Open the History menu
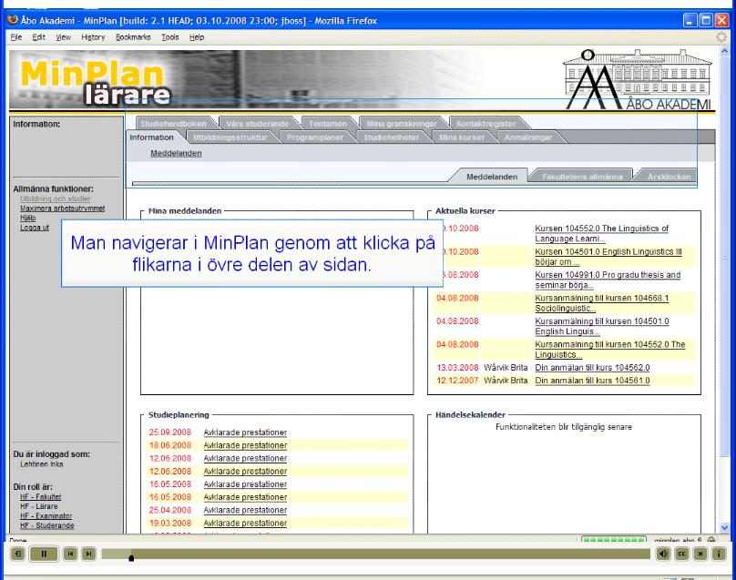Viewport: 736px width, 580px height. 93,37
